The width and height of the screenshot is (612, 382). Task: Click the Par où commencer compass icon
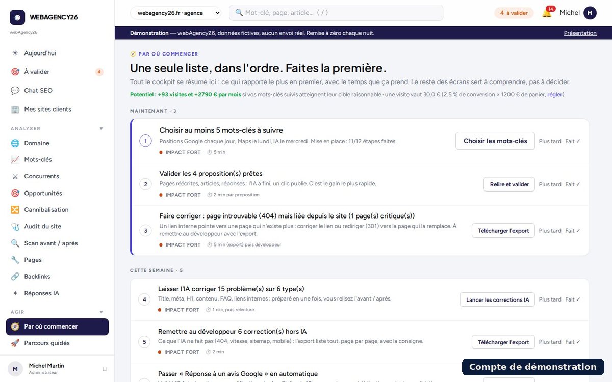point(15,326)
